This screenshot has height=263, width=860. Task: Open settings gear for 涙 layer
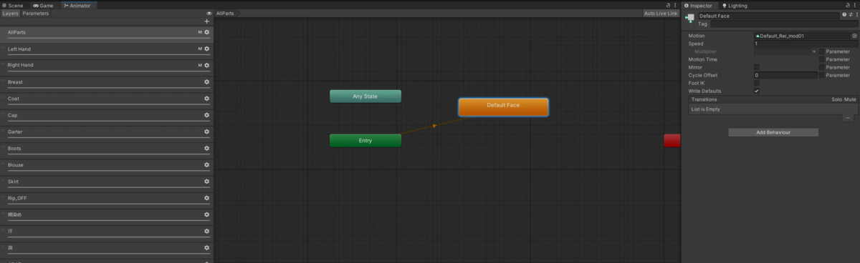[x=207, y=248]
